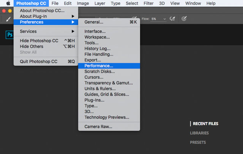Viewport: 243px width, 154px height.
Task: Choose About Photoshop CC...
Action: 46,11
